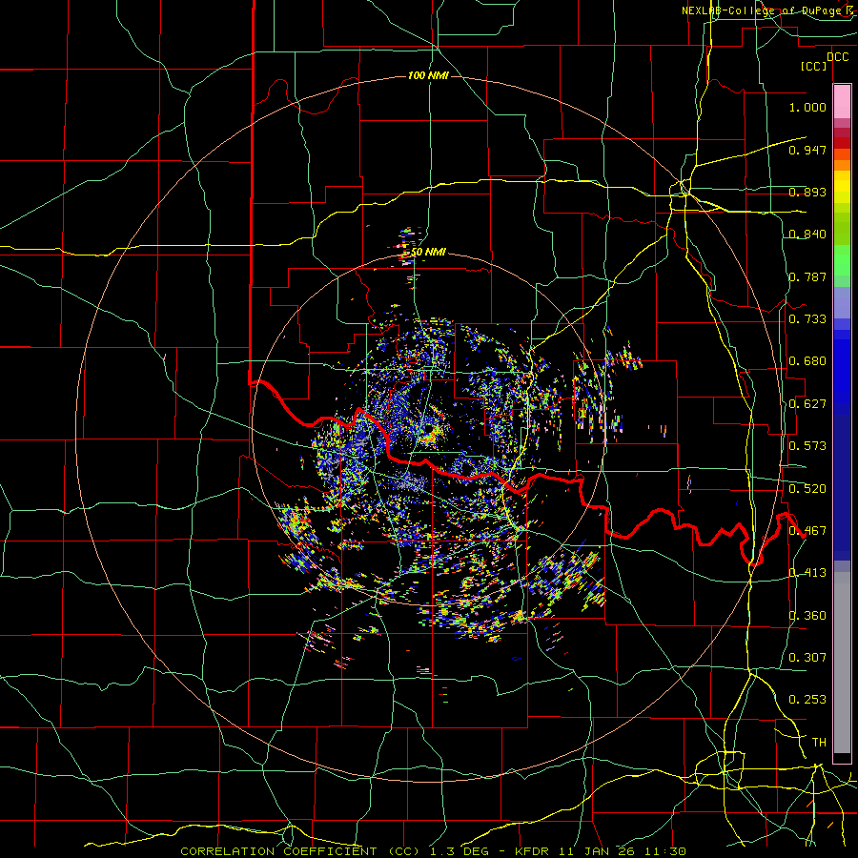Click the 0.307 scale value
The width and height of the screenshot is (858, 858).
pyautogui.click(x=807, y=658)
